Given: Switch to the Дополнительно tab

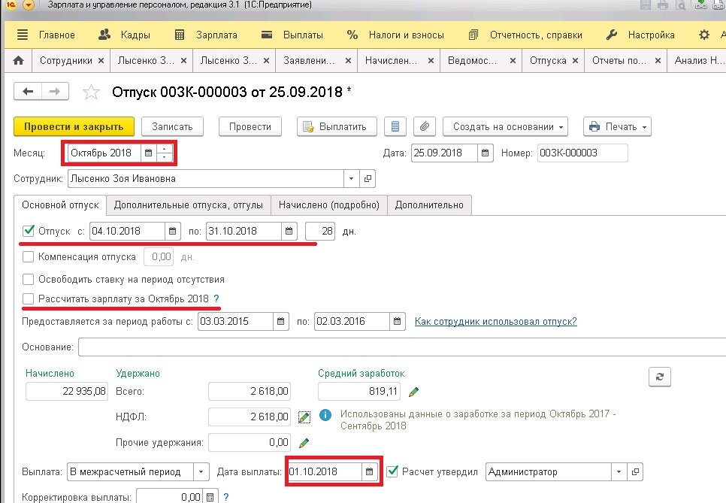Looking at the screenshot, I should pyautogui.click(x=429, y=205).
